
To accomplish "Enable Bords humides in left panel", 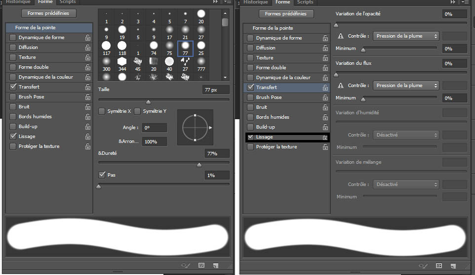I will click(13, 117).
